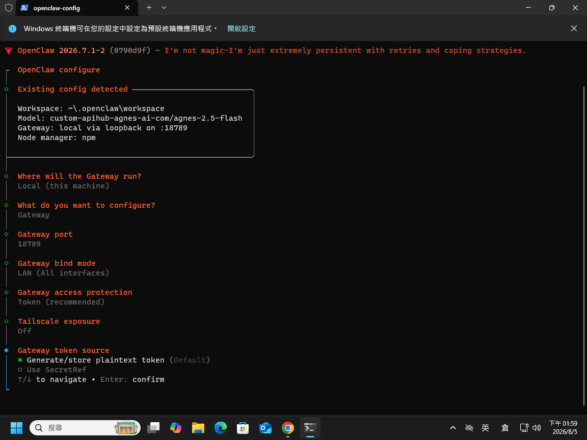Click the Workspace path line

pyautogui.click(x=91, y=108)
